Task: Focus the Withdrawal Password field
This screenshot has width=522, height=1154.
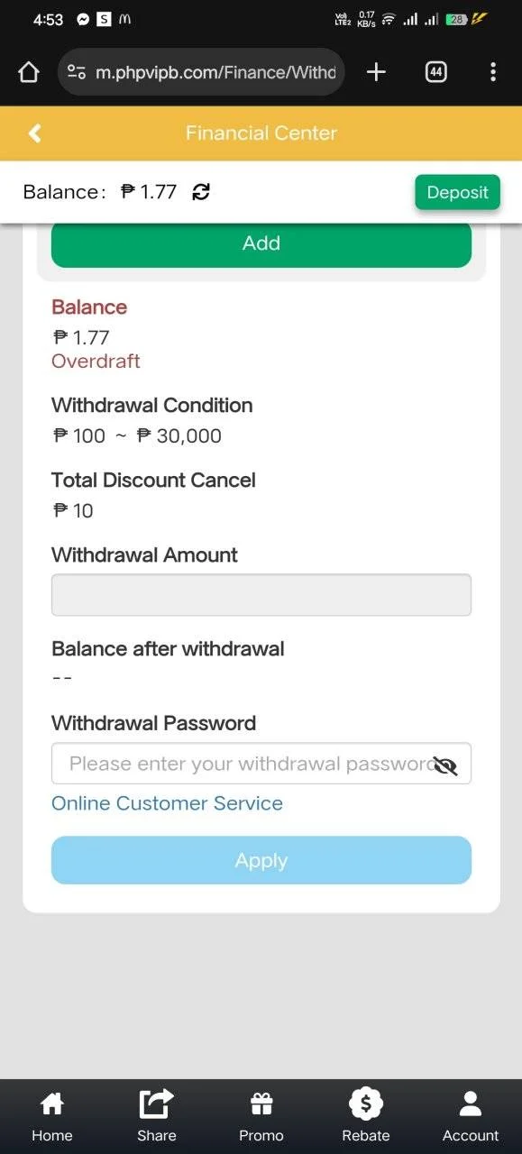Action: click(261, 764)
